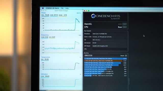Close the Cinebench window with red button
Image resolution: width=163 pixels, height=91 pixels.
tap(84, 11)
